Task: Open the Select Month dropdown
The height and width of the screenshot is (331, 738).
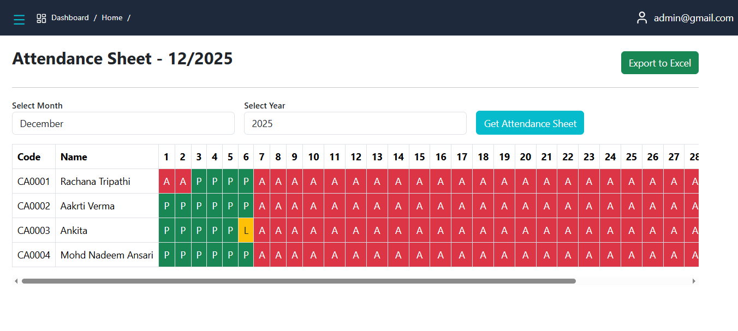Action: pyautogui.click(x=123, y=124)
